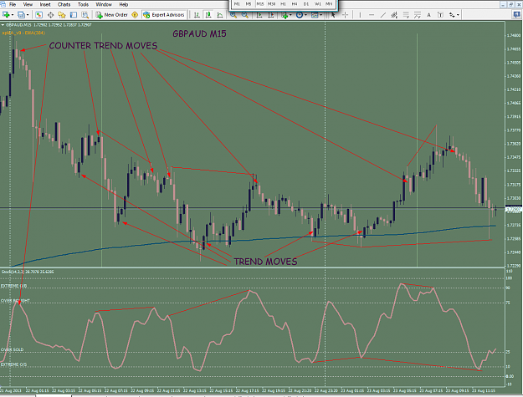Screen dimensions: 523x397
Task: Switch to line chart display
Action: [220, 15]
